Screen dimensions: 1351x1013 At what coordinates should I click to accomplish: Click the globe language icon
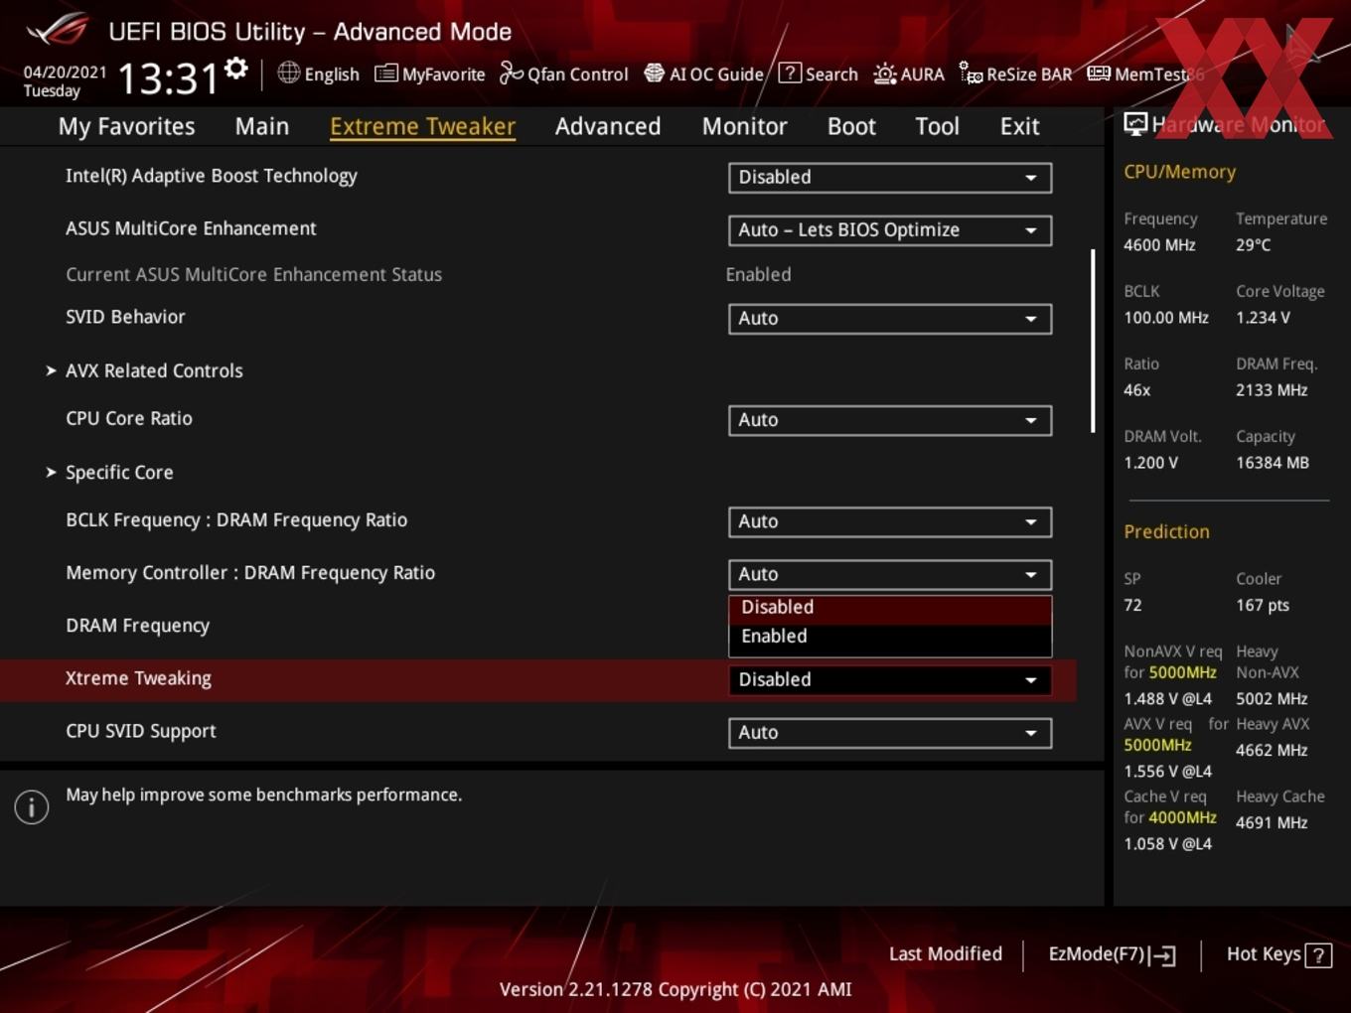click(288, 72)
